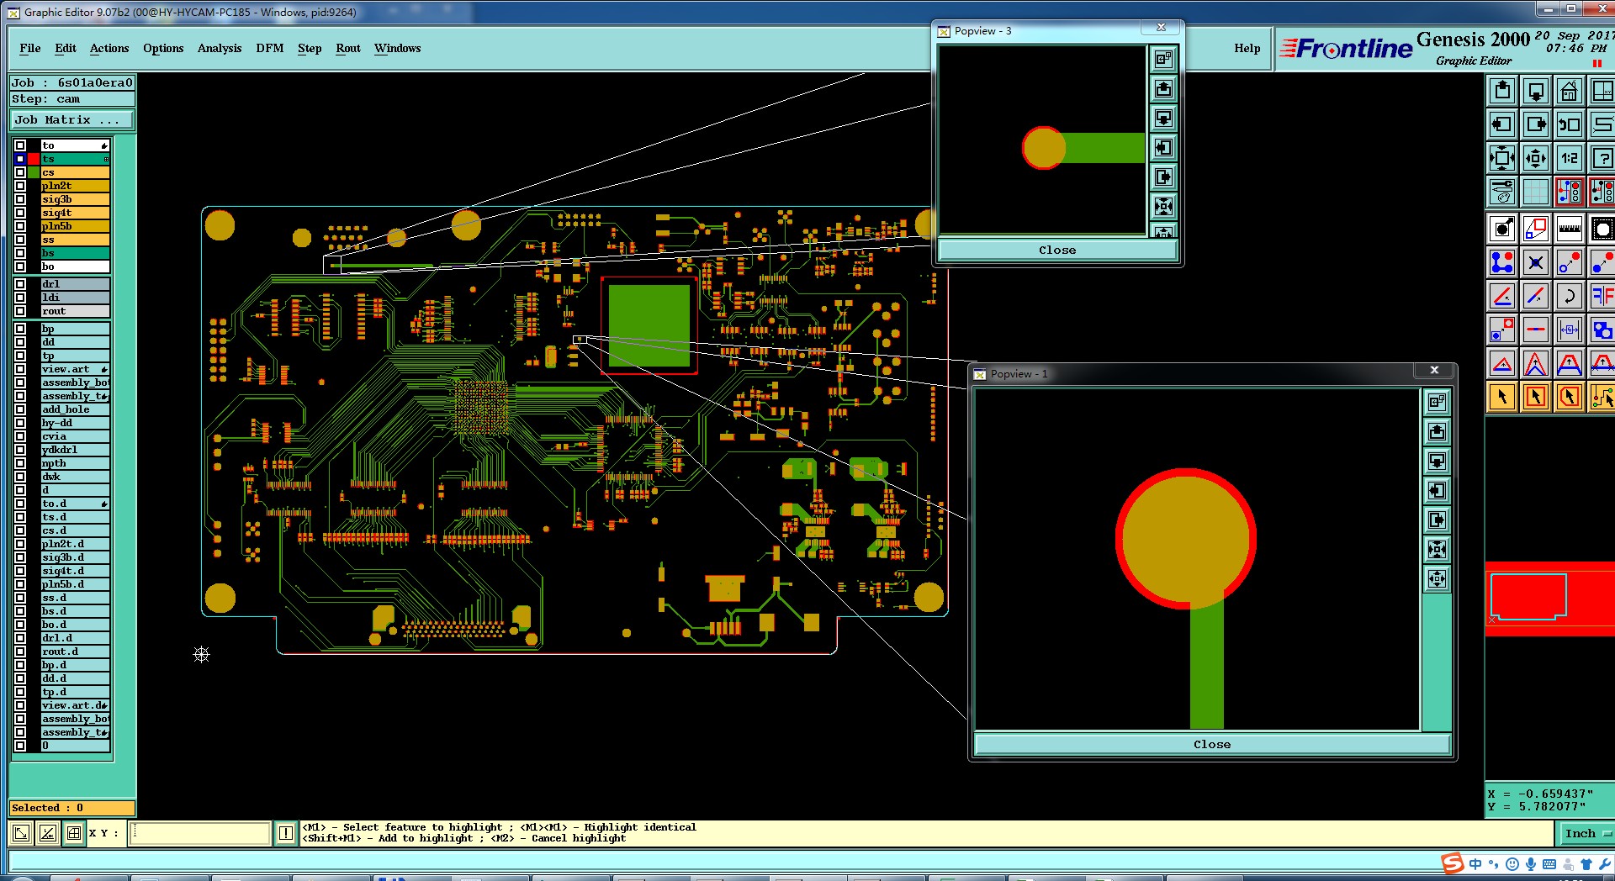Viewport: 1615px width, 881px height.
Task: Select the add_hole layer row
Action: pos(75,409)
